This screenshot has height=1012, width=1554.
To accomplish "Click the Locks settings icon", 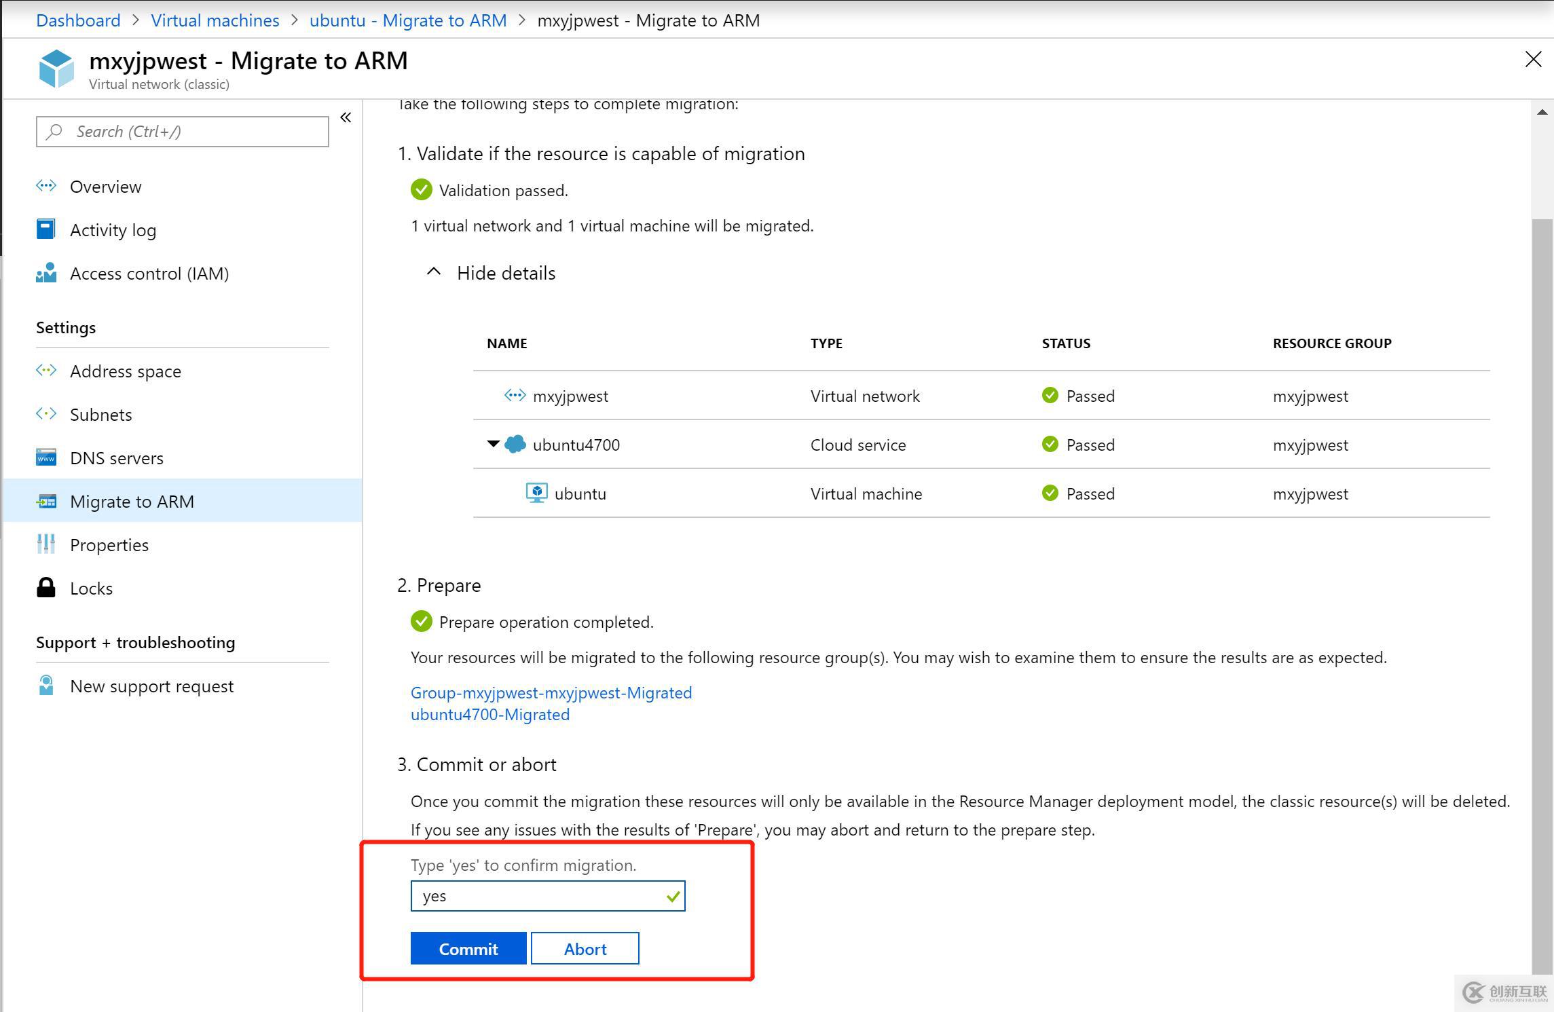I will 46,588.
